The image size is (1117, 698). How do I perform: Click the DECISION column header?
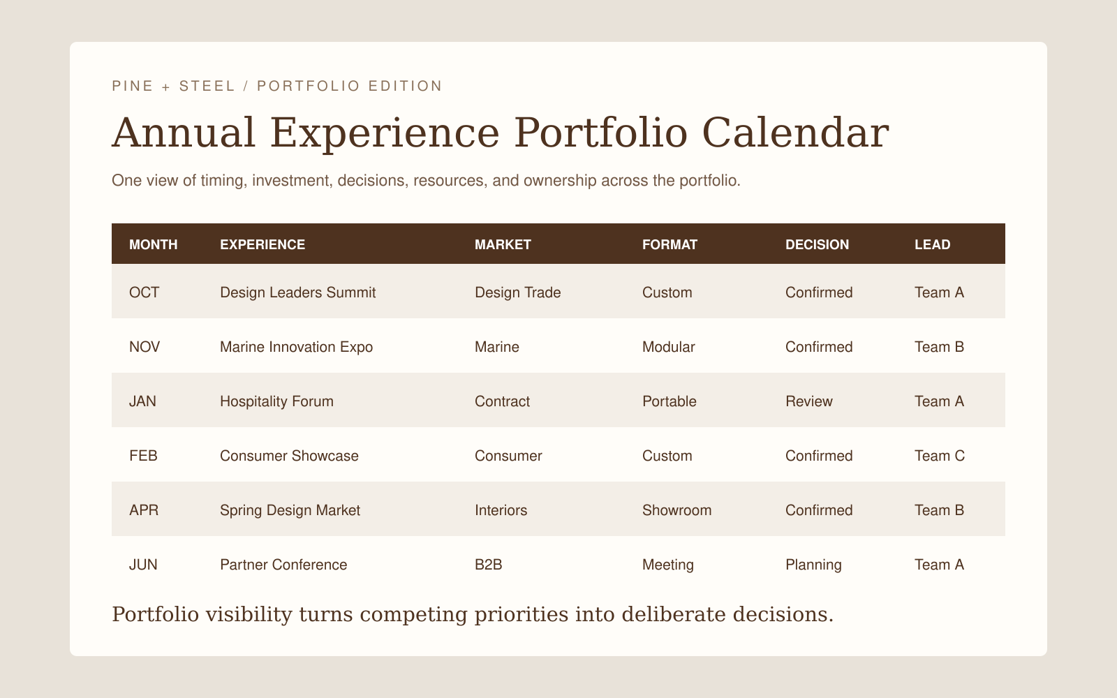(x=817, y=244)
